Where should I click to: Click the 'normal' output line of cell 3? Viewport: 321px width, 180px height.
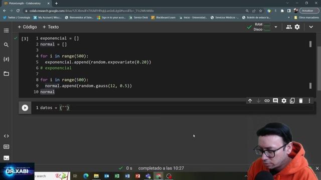(x=48, y=92)
